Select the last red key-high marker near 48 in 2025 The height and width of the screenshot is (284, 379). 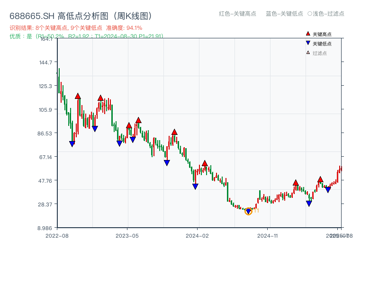pyautogui.click(x=320, y=179)
